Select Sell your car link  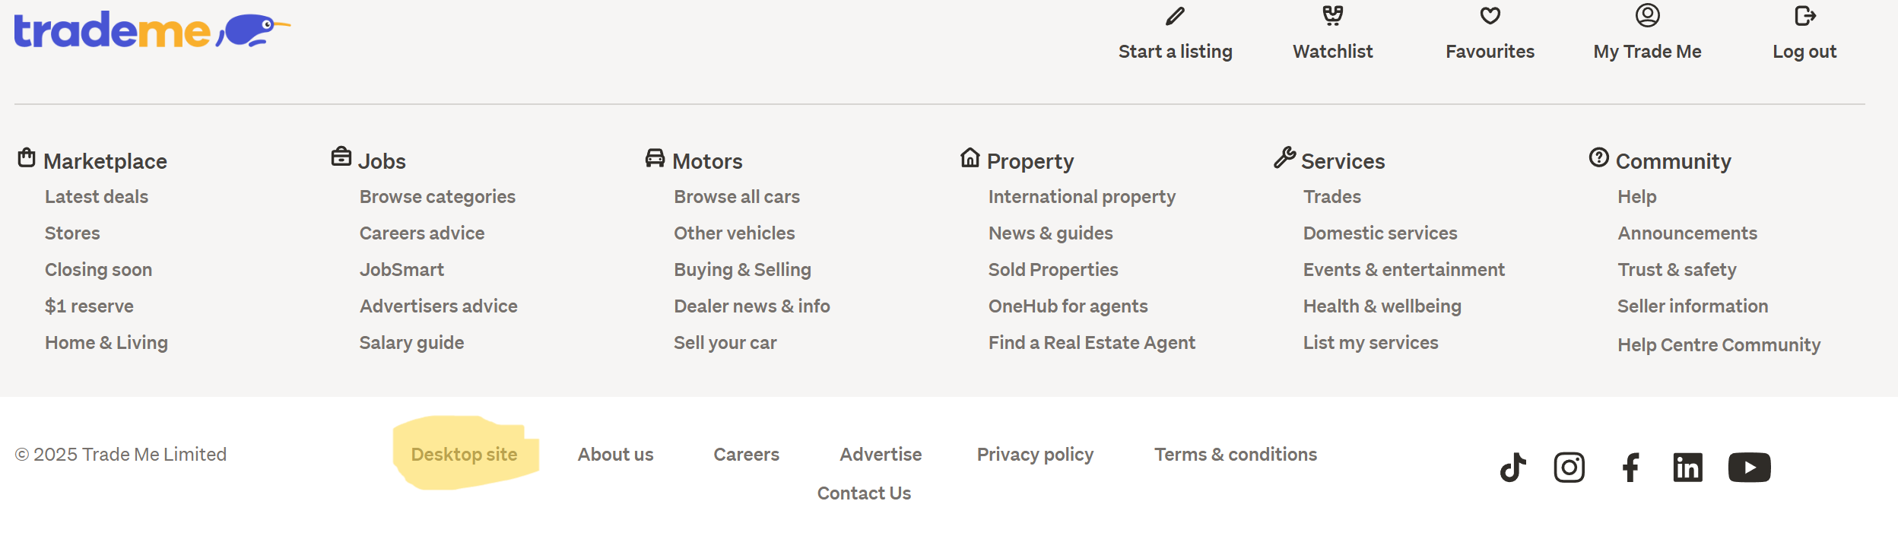coord(725,343)
